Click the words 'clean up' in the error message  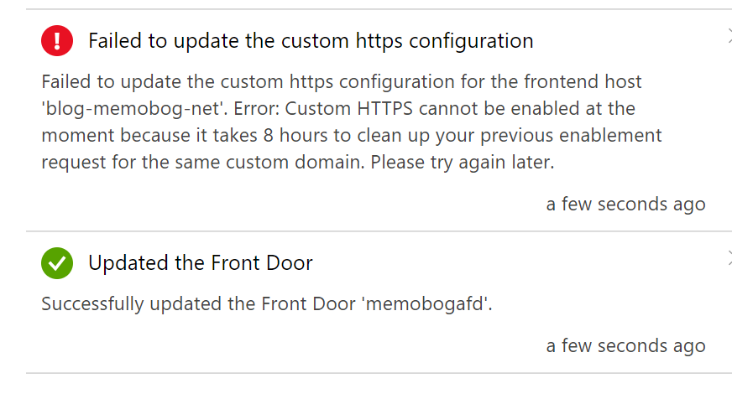395,136
